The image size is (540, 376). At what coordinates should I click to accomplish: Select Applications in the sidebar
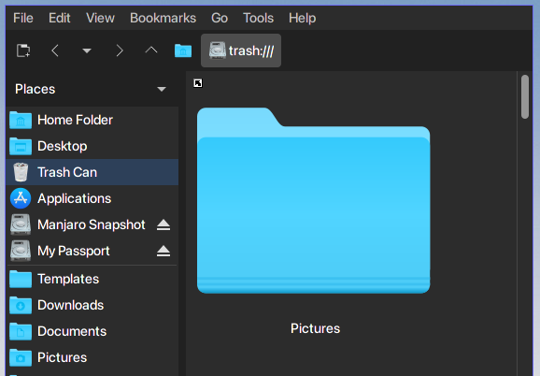point(92,198)
